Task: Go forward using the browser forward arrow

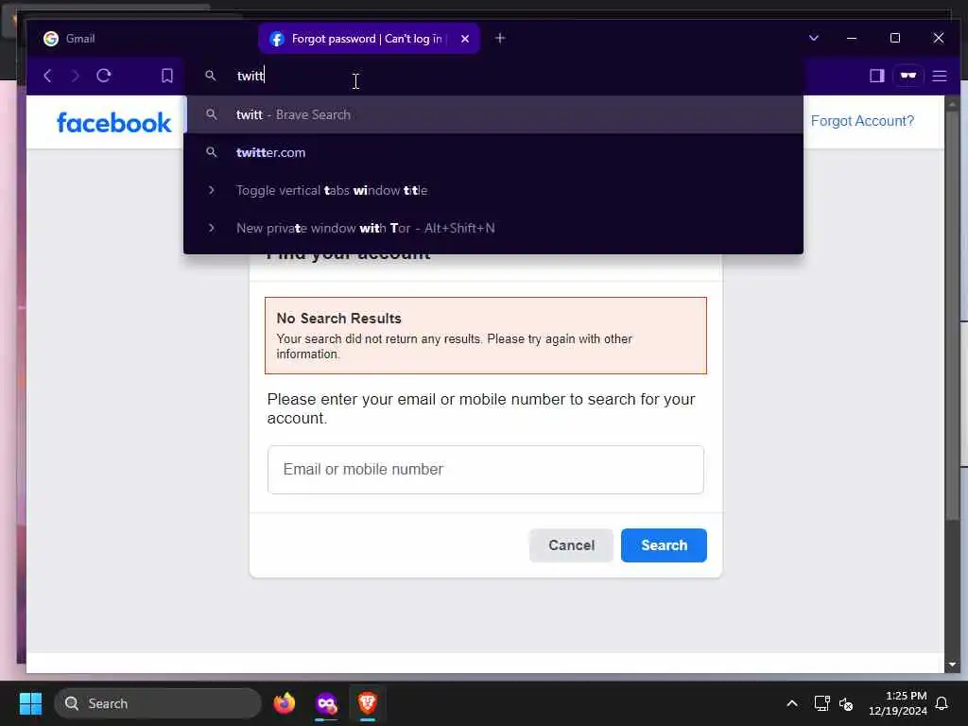Action: 76,76
